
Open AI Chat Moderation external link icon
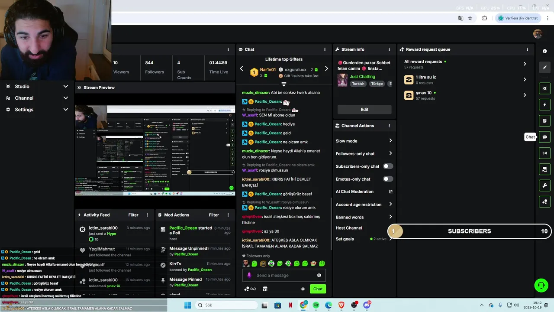[x=391, y=192]
